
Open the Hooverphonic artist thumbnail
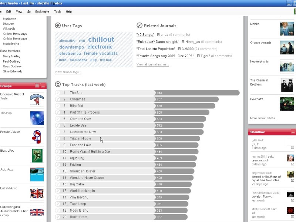(x=287, y=66)
